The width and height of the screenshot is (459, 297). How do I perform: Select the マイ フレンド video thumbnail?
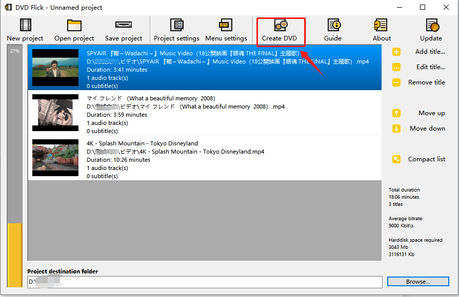pos(55,113)
